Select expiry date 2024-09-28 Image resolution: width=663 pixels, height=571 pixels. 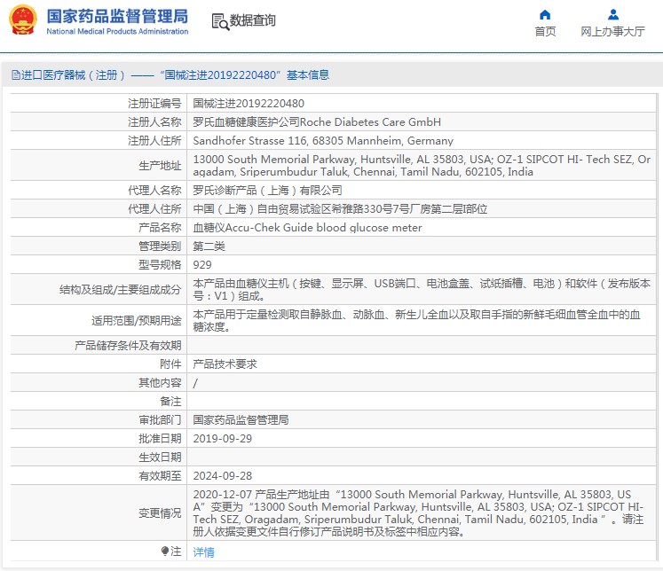pyautogui.click(x=223, y=476)
